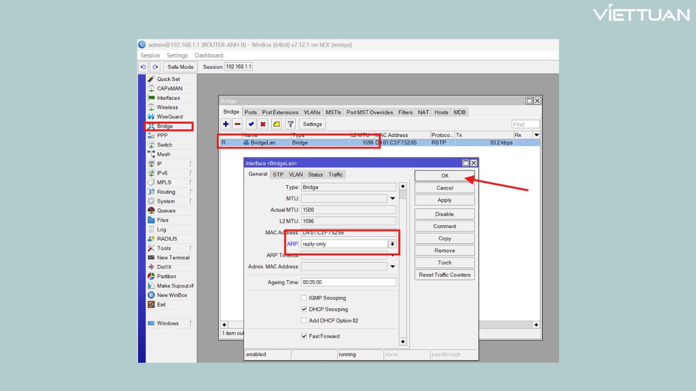Viewport: 696px width, 391px height.
Task: Toggle DHCP Snooping checkbox
Action: (304, 310)
